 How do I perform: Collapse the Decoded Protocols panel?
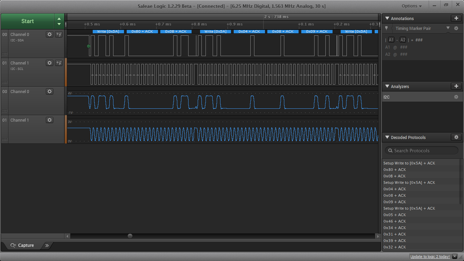(387, 137)
